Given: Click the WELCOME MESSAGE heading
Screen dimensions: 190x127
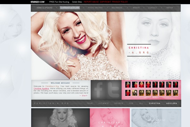Looking at the screenshot, I should coord(60,83).
